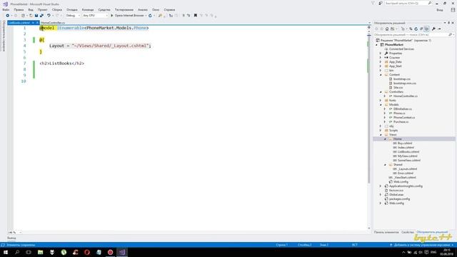
Task: Select HomeController.cs in Solution Explorer
Action: (406, 96)
